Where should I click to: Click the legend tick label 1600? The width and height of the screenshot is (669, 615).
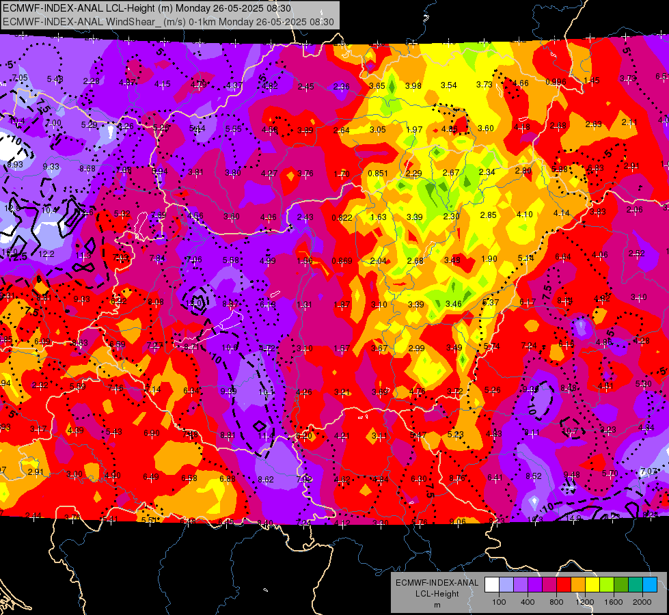click(614, 602)
